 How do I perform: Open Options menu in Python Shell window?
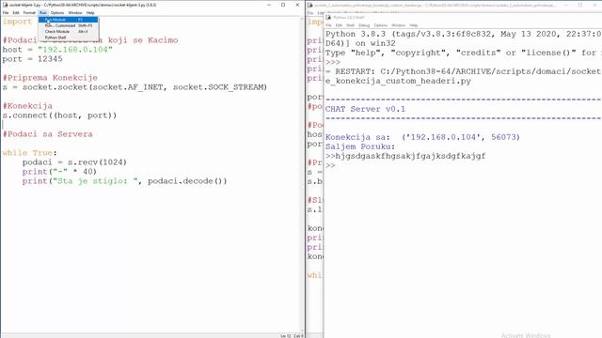[x=380, y=25]
